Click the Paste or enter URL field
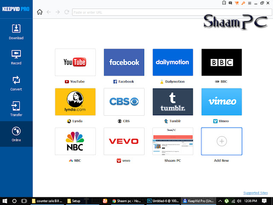Viewport: 273px width, 205px height. click(172, 12)
